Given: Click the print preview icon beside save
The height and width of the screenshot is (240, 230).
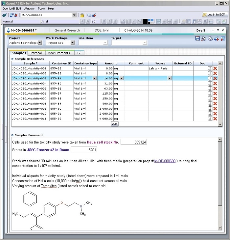Looking at the screenshot, I should (204, 39).
